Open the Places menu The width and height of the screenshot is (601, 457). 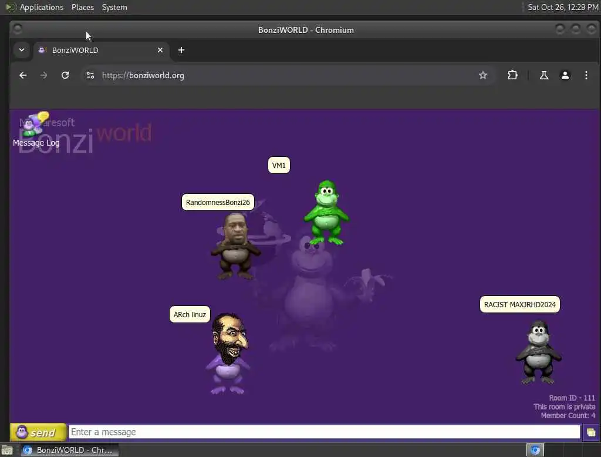[82, 7]
